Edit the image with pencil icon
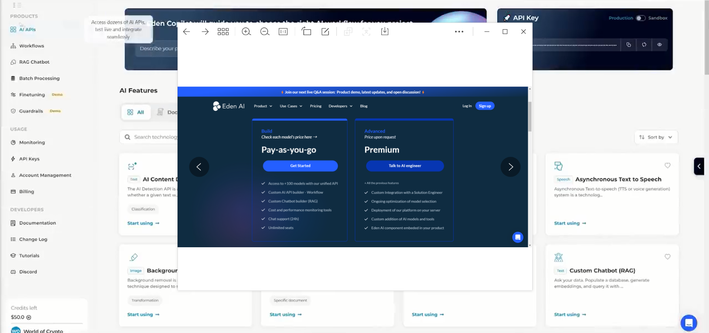 pyautogui.click(x=325, y=32)
